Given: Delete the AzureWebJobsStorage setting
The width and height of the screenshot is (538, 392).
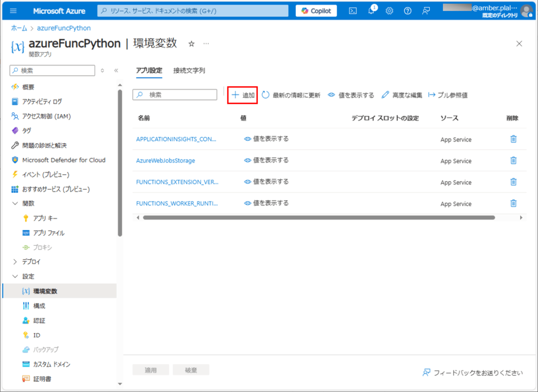Looking at the screenshot, I should pos(513,161).
